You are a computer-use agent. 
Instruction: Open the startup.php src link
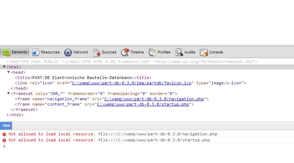pyautogui.click(x=143, y=104)
